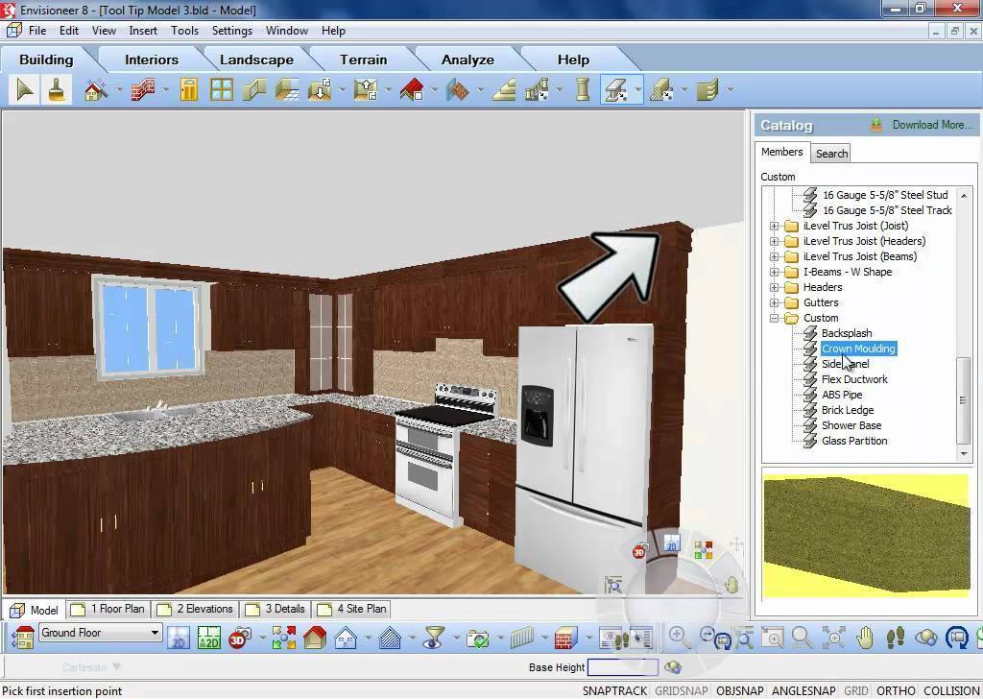Click the wall Openings tool

click(253, 89)
